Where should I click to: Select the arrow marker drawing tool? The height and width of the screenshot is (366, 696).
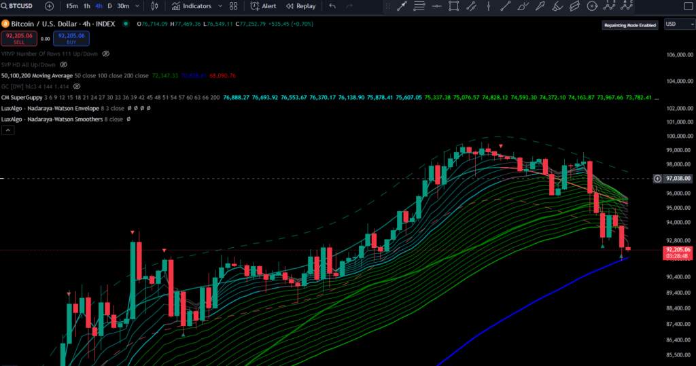coord(402,6)
